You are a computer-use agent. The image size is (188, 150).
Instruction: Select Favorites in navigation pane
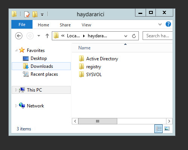pyautogui.click(x=36, y=51)
